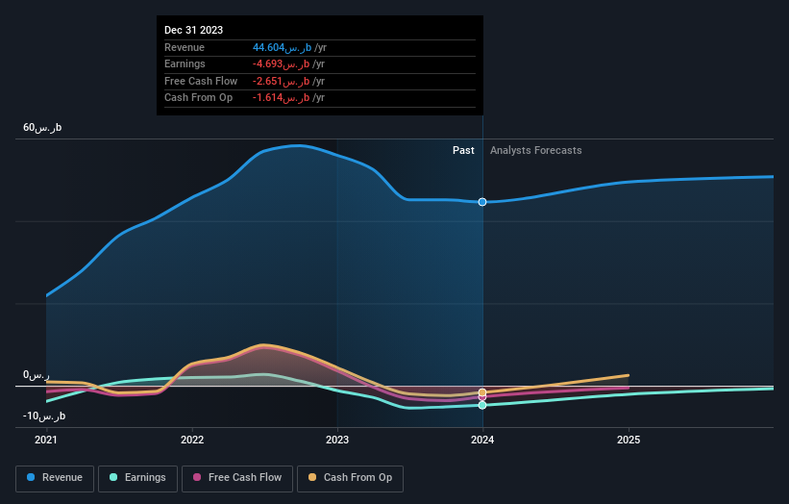The width and height of the screenshot is (789, 504).
Task: Click the 60 y-axis label
Action: [42, 127]
